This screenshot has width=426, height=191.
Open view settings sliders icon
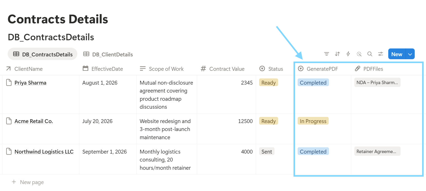coord(381,54)
